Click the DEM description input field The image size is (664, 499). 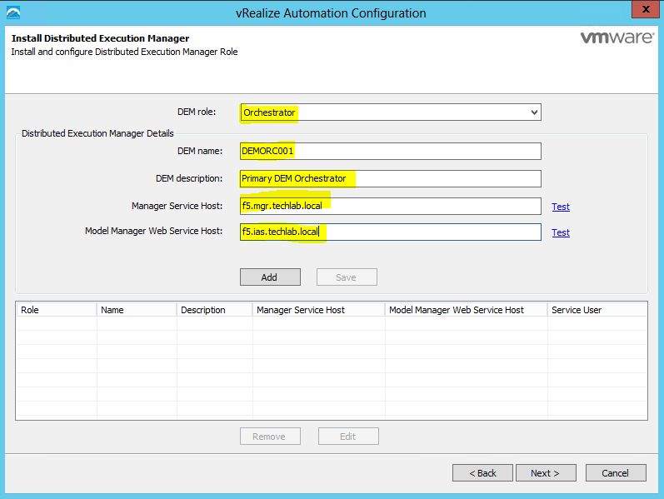point(391,179)
